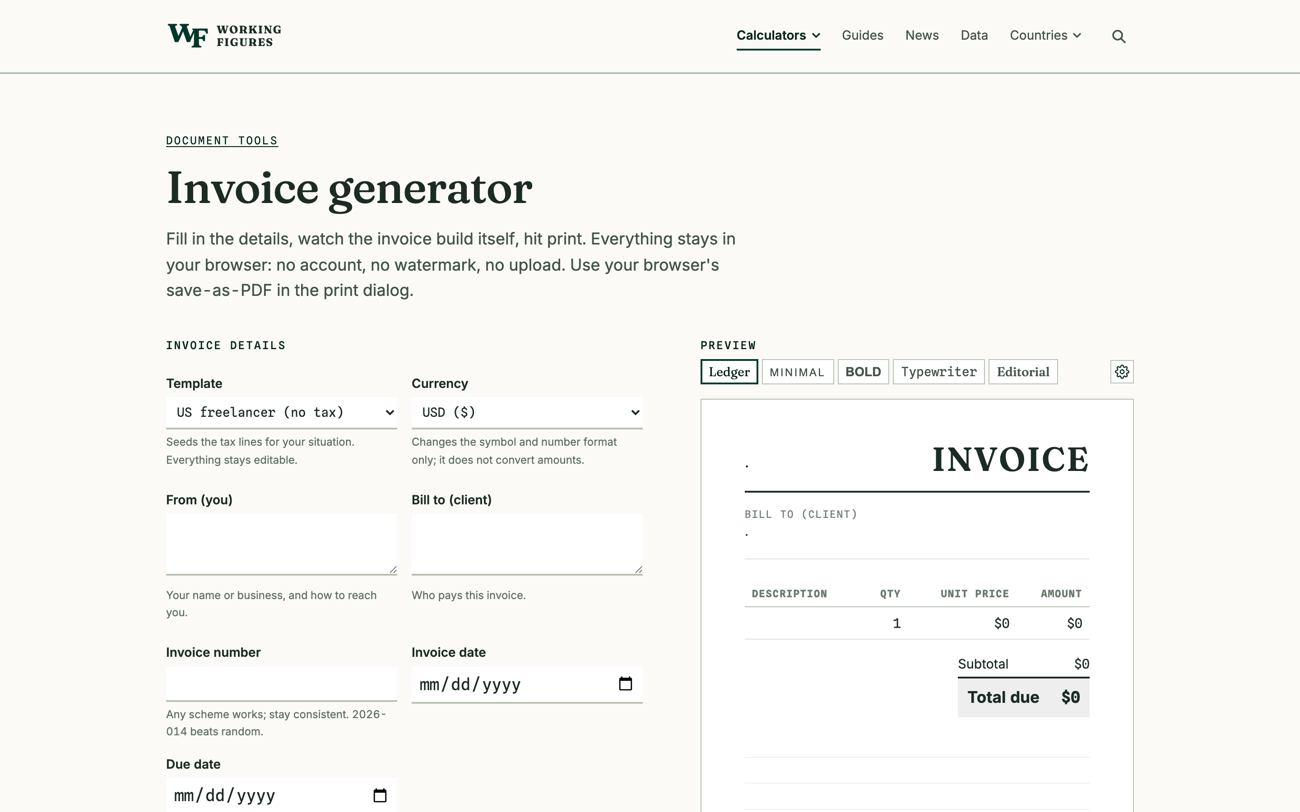The height and width of the screenshot is (812, 1300).
Task: Click the BILL TO (CLIENT) preview label
Action: [x=800, y=514]
